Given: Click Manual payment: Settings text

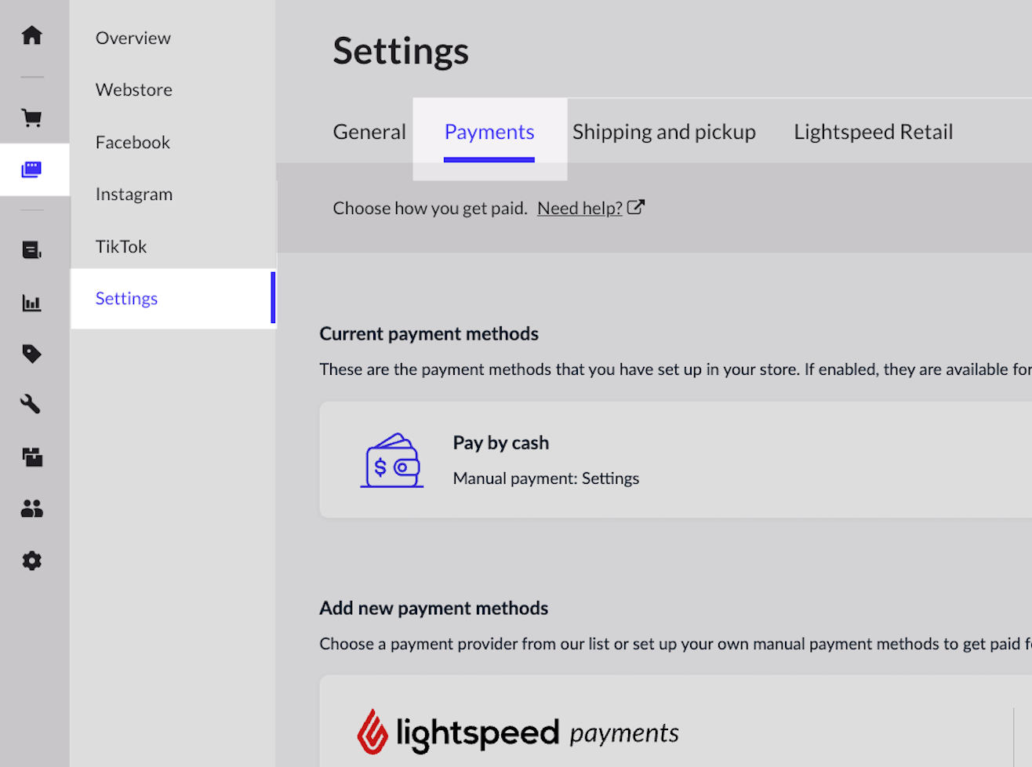Looking at the screenshot, I should [x=546, y=478].
